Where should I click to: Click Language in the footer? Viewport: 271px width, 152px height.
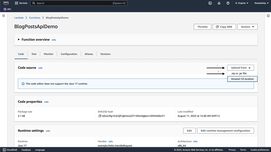(40, 150)
